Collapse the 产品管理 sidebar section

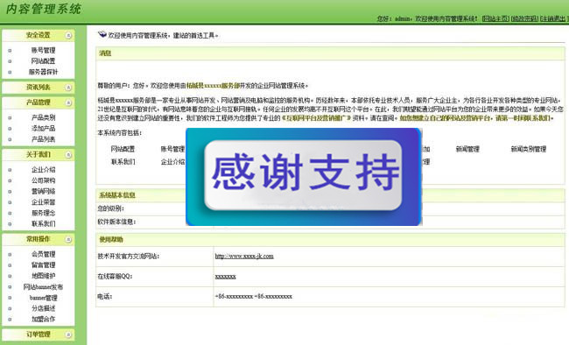pyautogui.click(x=68, y=102)
